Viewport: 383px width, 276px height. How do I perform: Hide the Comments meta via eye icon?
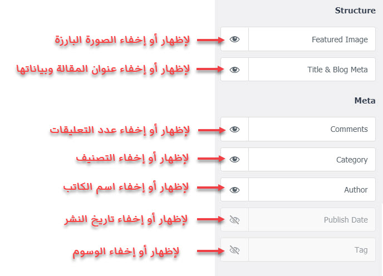[234, 129]
